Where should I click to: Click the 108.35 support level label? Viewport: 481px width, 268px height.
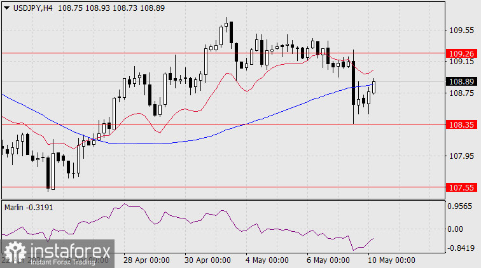click(x=461, y=124)
